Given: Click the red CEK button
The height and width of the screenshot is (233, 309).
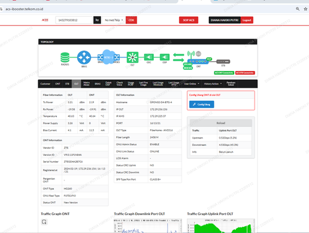Looking at the screenshot, I should click(131, 20).
